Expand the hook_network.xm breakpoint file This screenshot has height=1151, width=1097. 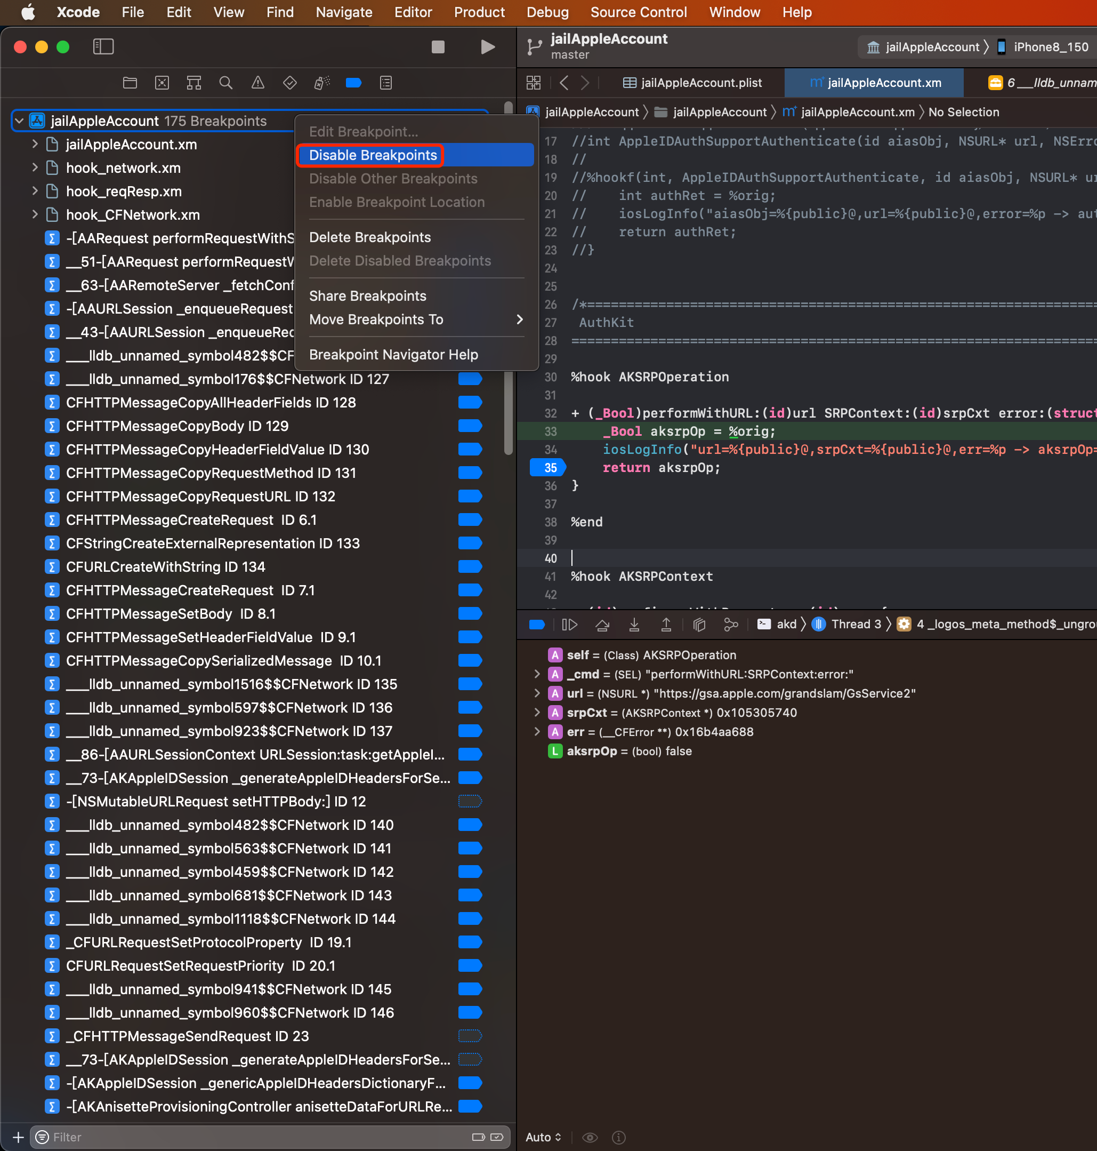[x=35, y=167]
